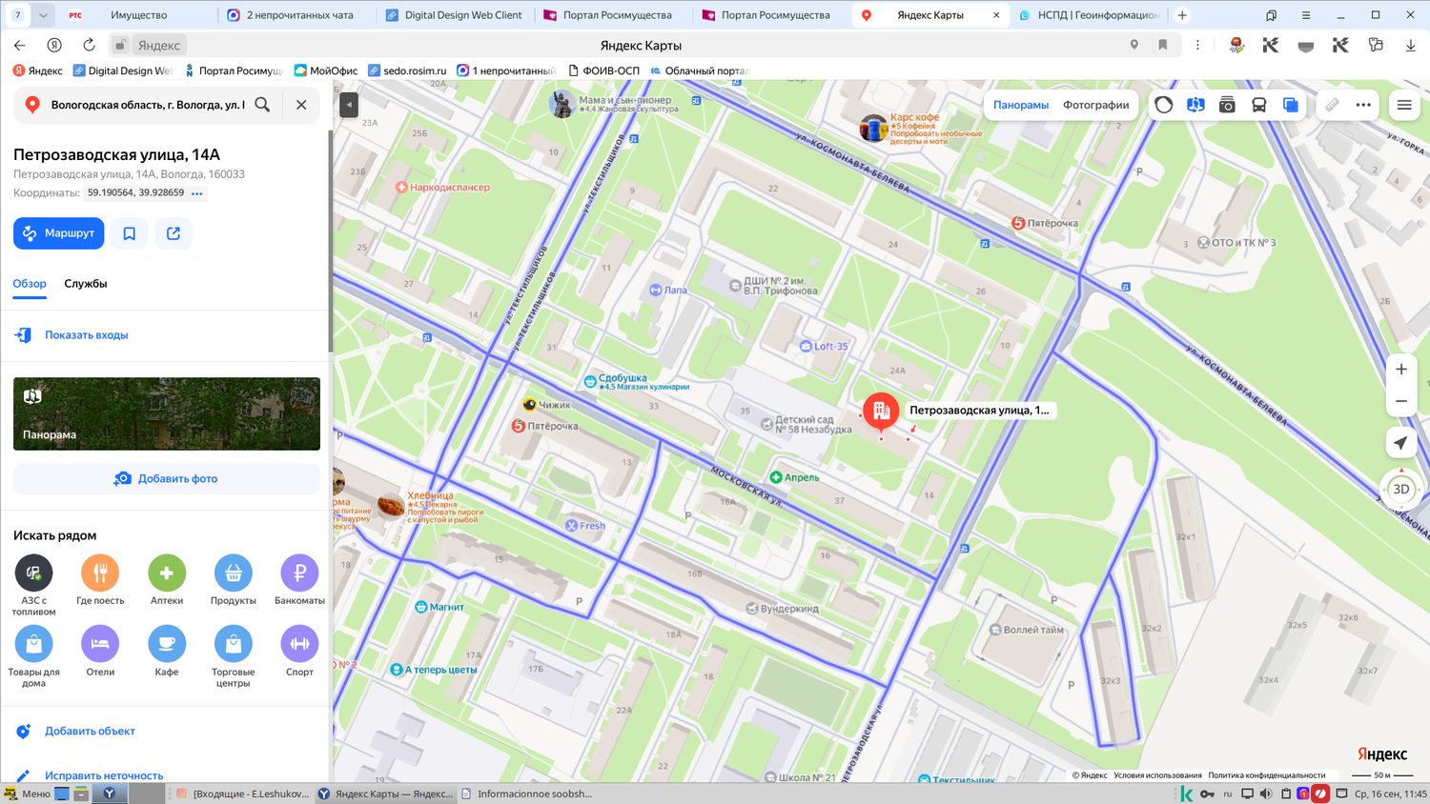This screenshot has width=1430, height=804.
Task: Zoom out with the minus button
Action: (1401, 401)
